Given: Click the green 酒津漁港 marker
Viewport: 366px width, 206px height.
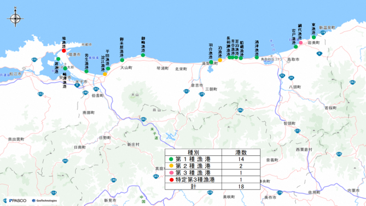Looking at the screenshot, I should [x=257, y=57].
